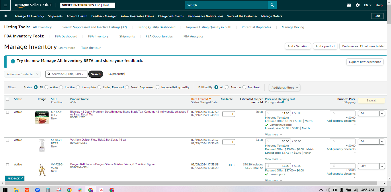Click the Add a Variation button
Image resolution: width=391 pixels, height=192 pixels.
pos(298,46)
